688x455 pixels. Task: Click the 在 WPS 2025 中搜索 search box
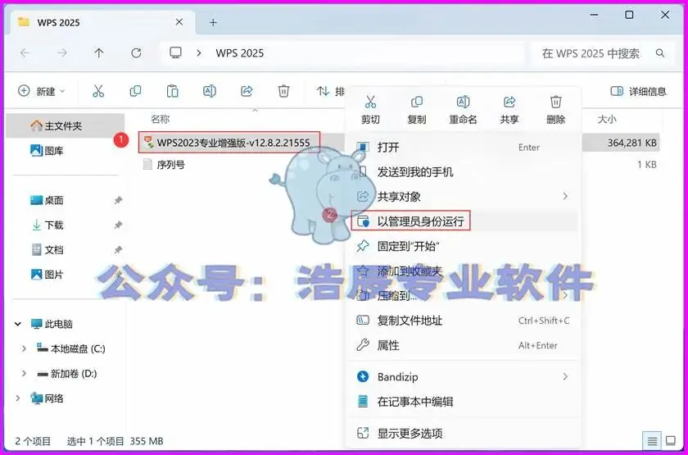pos(602,53)
